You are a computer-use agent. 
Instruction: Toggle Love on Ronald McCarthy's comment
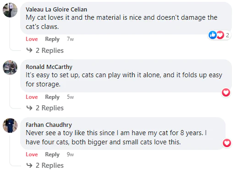[32, 97]
